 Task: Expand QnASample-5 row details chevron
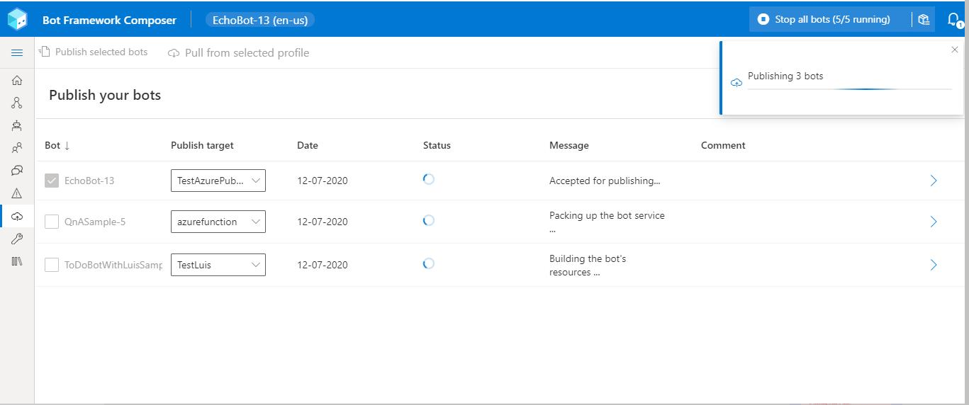(x=934, y=222)
